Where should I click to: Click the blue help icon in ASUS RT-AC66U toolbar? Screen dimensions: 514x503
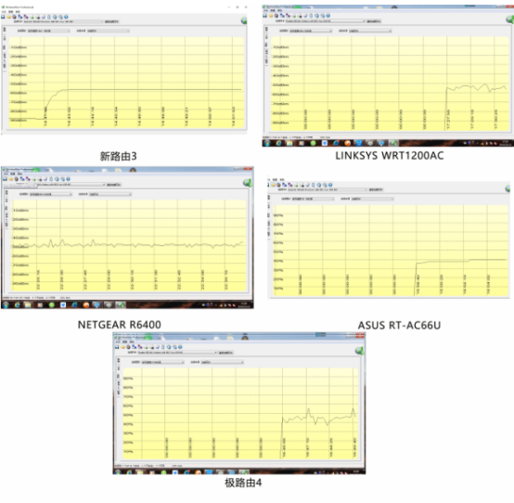coord(330,185)
